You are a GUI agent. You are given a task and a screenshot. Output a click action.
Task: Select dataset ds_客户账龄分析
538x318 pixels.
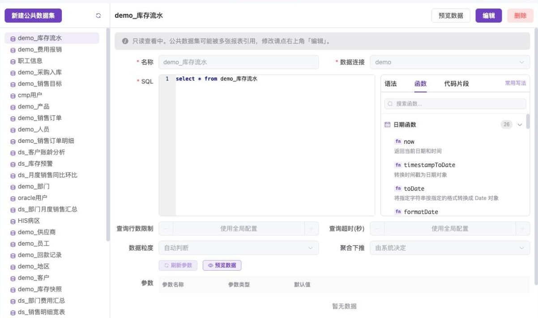(52, 152)
